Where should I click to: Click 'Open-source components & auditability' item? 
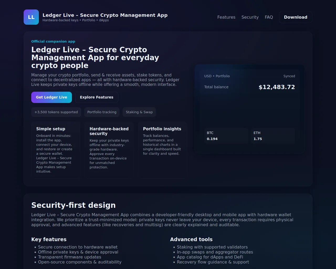click(80, 262)
